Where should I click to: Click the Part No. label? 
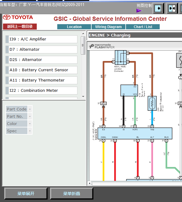17,116
